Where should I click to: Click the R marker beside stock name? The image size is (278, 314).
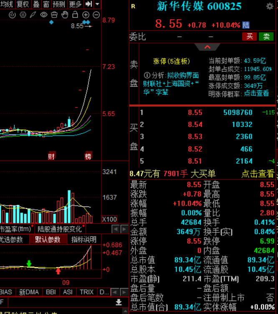133,6
